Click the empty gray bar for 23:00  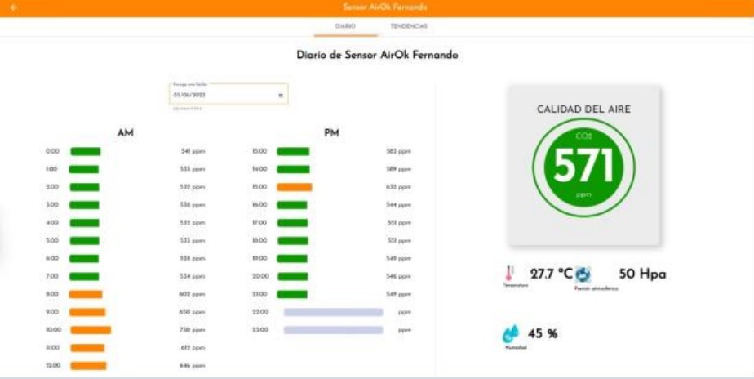pyautogui.click(x=333, y=330)
